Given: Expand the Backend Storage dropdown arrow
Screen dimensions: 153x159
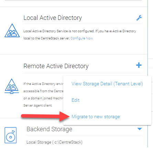Looking at the screenshot, I should click(140, 129).
